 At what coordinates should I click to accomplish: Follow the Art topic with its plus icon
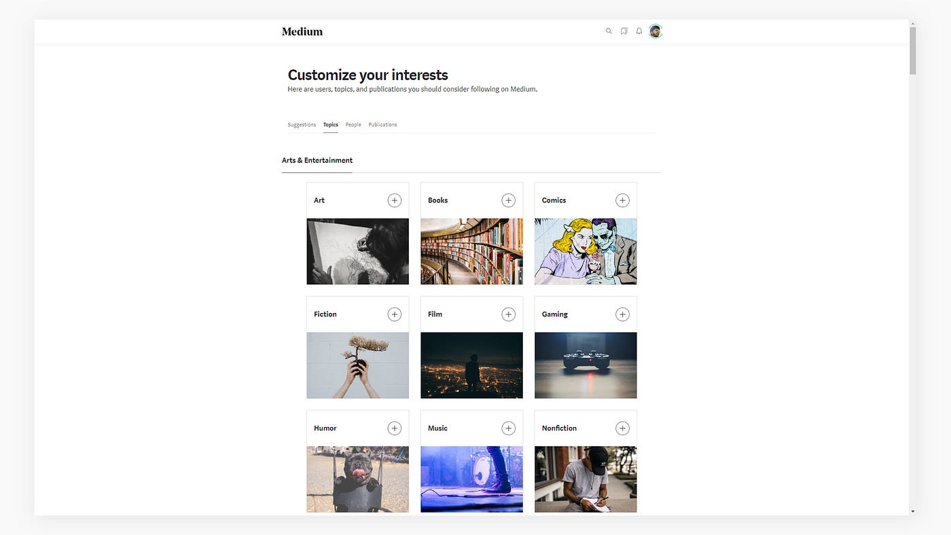(394, 200)
